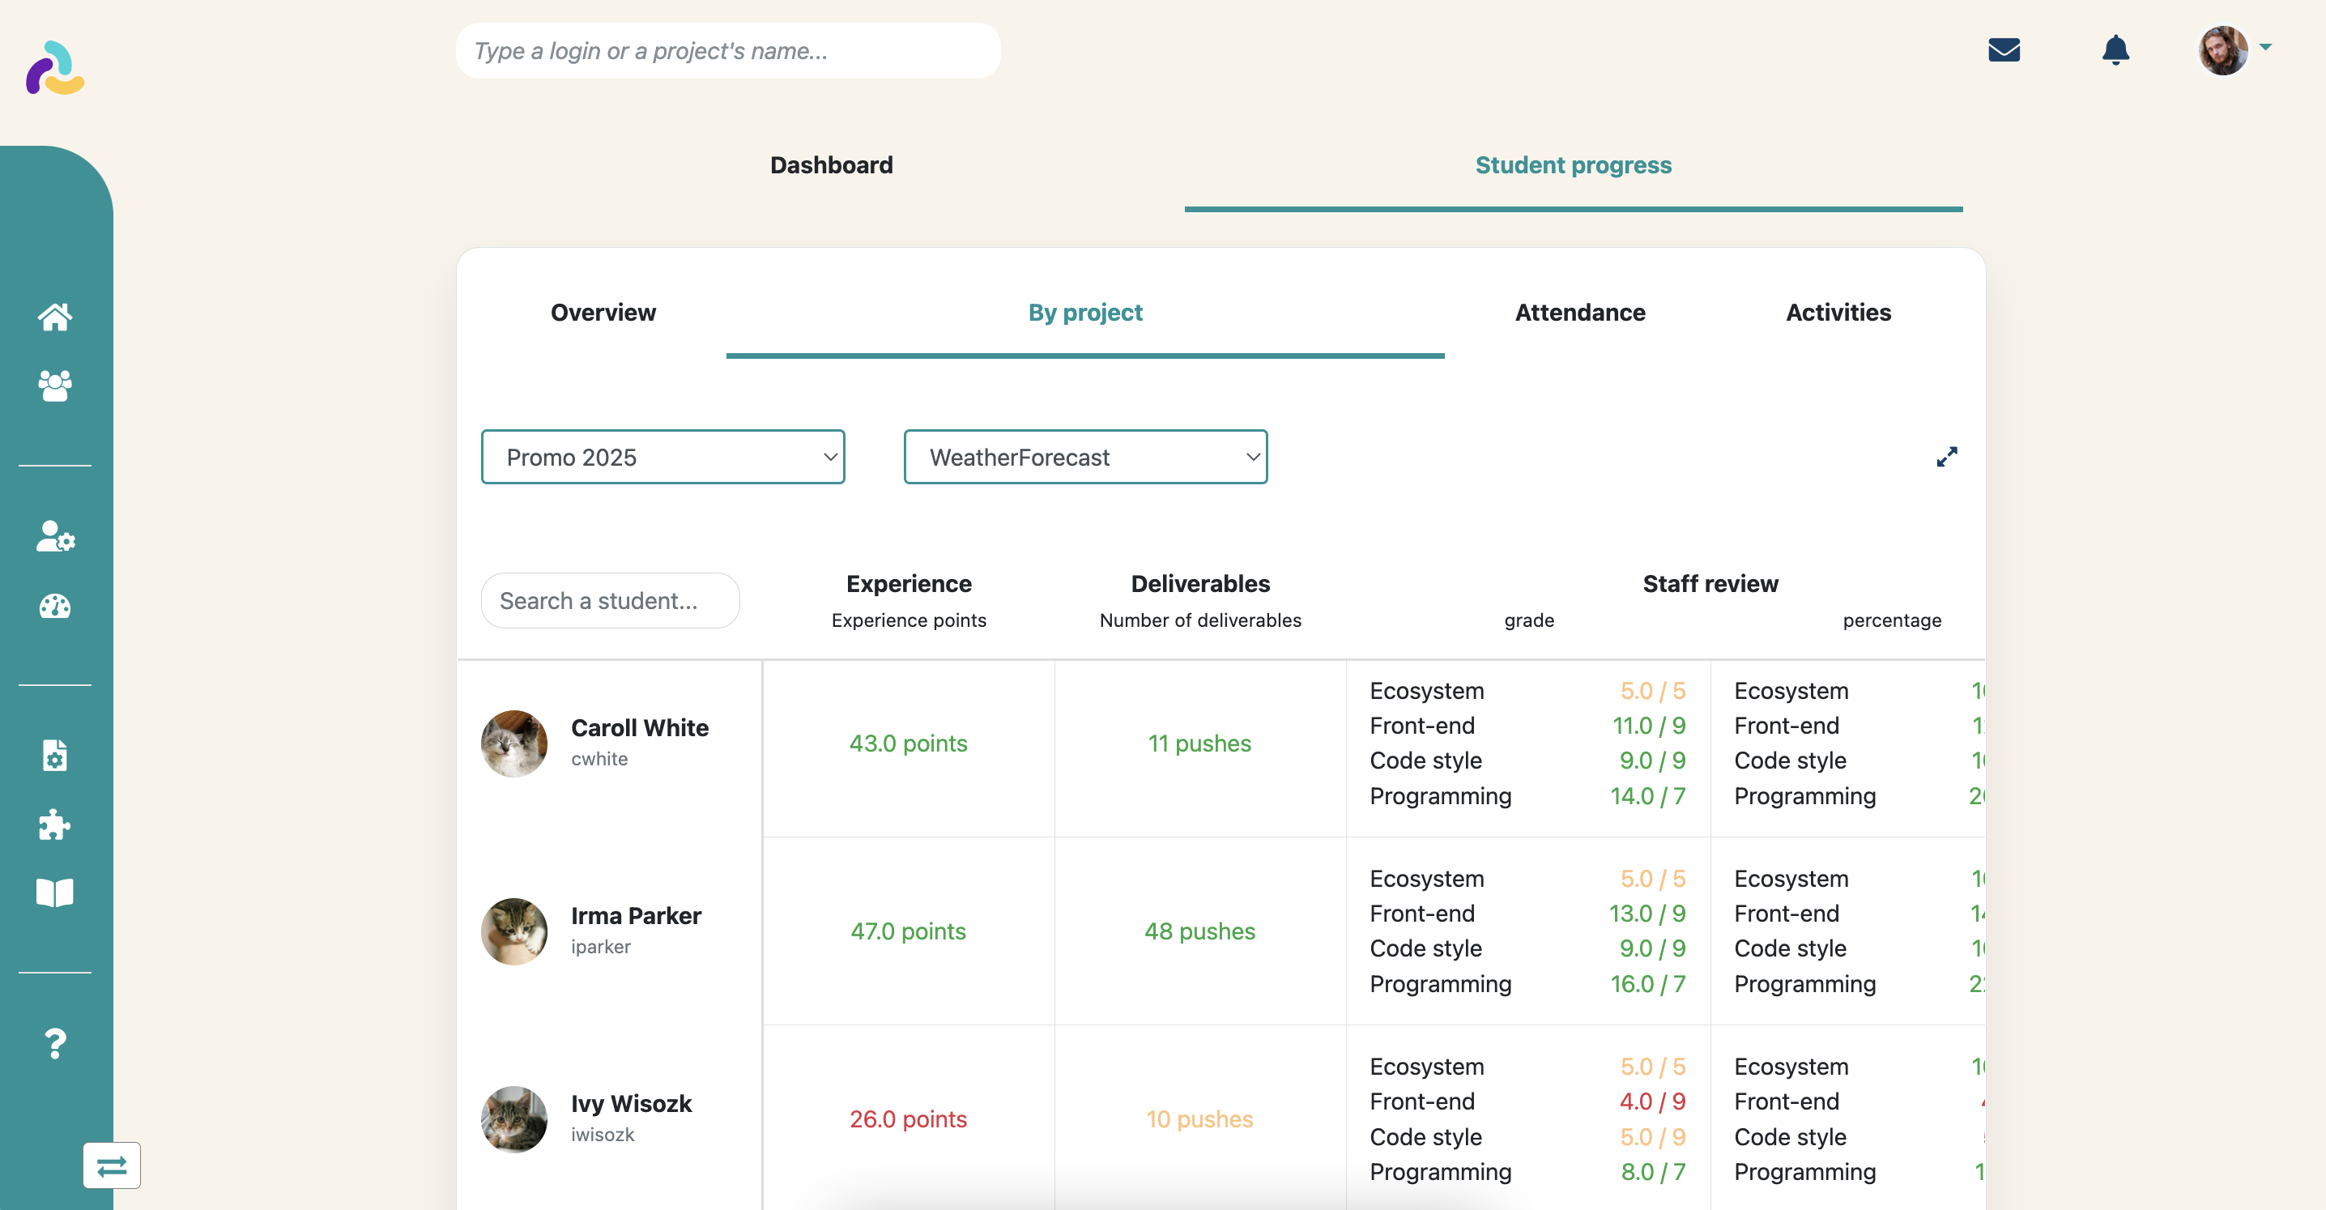2326x1210 pixels.
Task: Switch to the Student progress tab
Action: point(1573,165)
